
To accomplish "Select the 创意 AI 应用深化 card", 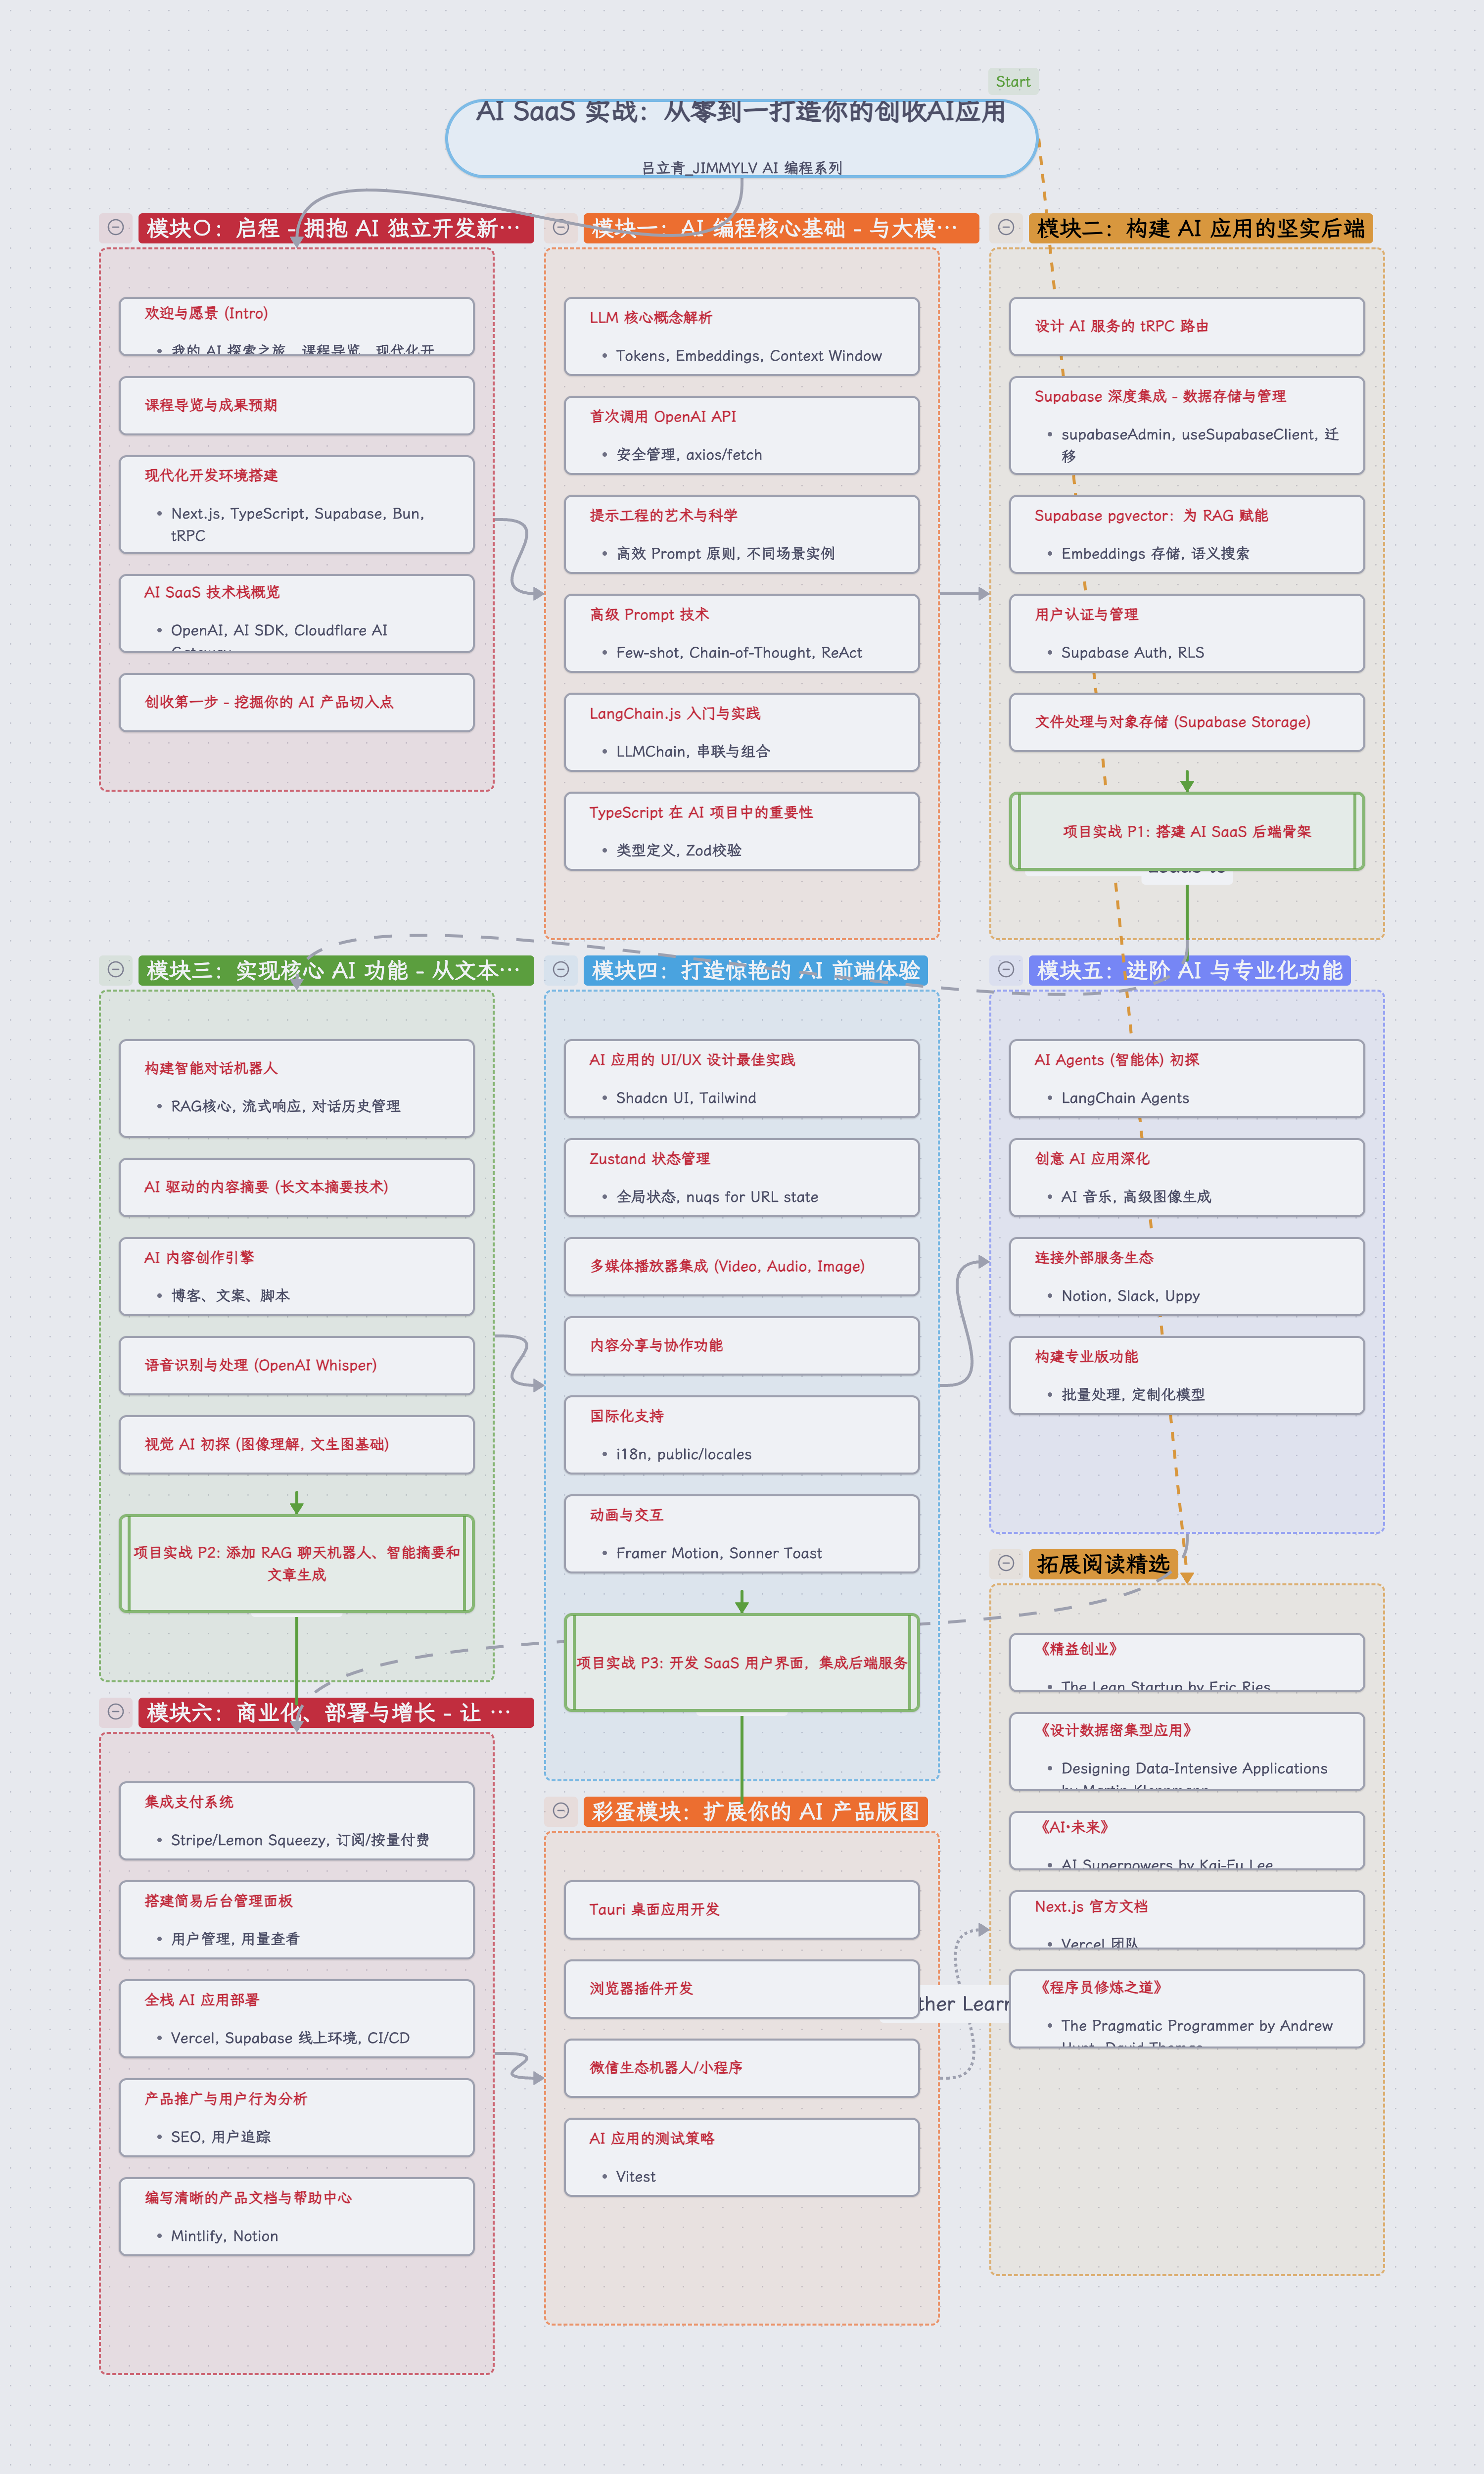I will coord(1186,1177).
